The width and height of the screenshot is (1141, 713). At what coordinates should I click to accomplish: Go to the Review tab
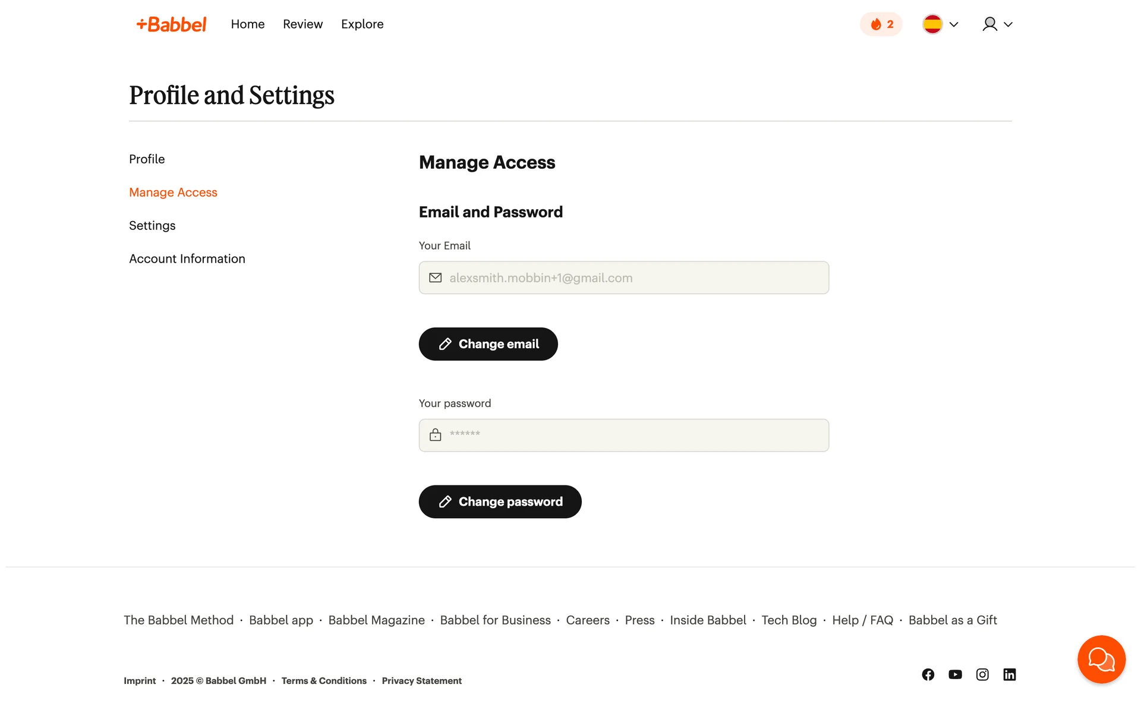pos(302,24)
